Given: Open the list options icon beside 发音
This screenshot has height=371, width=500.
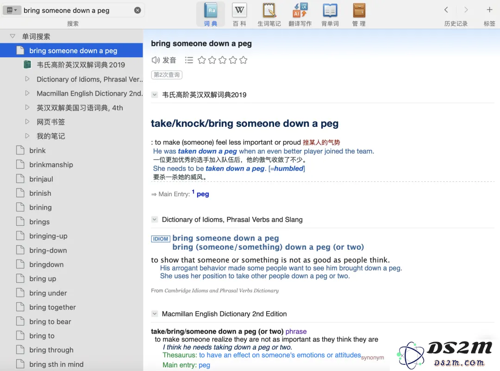Looking at the screenshot, I should click(189, 60).
